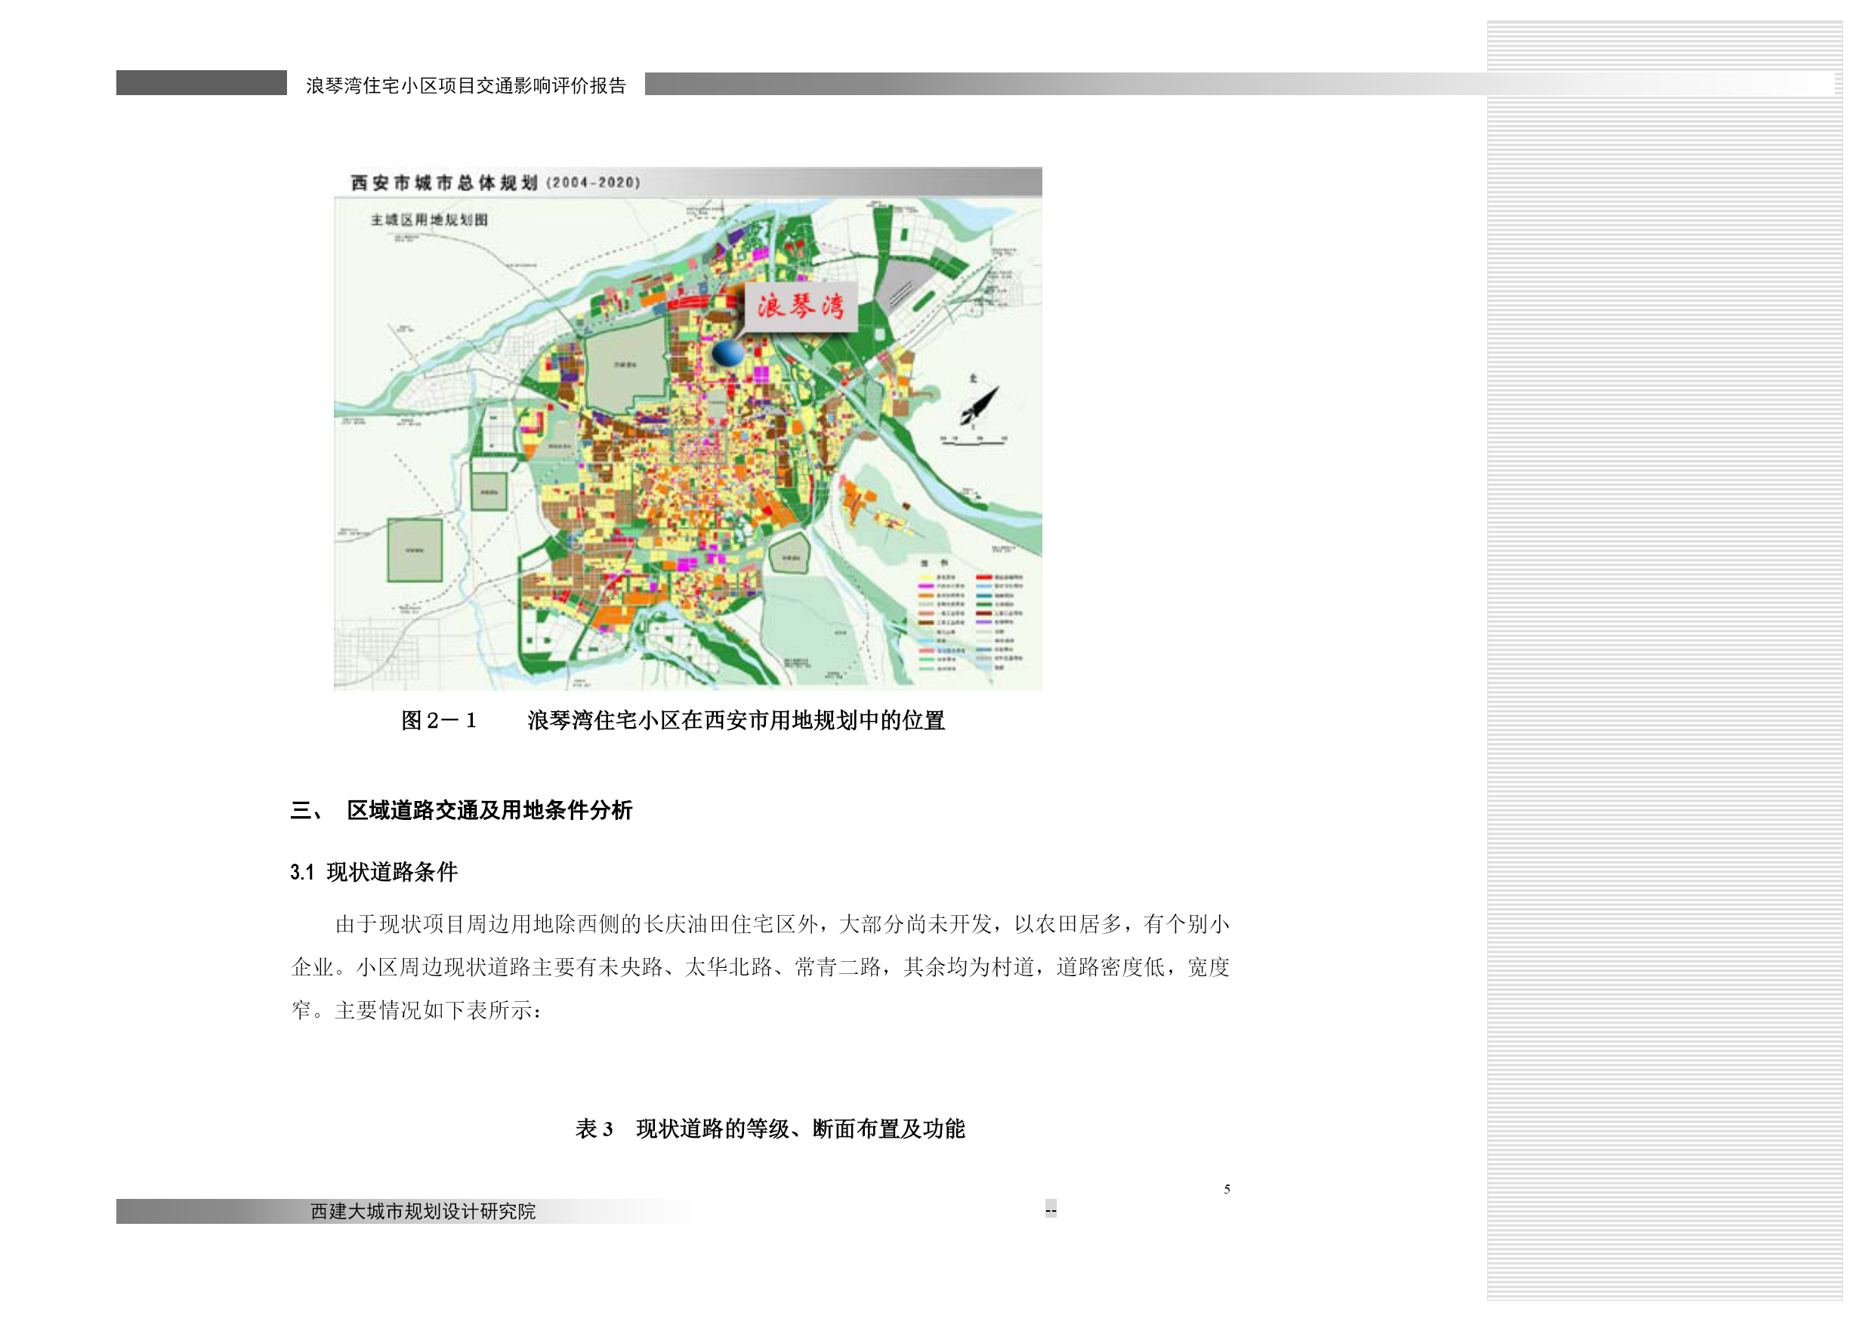Click the blue sphere location marker on map

point(728,353)
